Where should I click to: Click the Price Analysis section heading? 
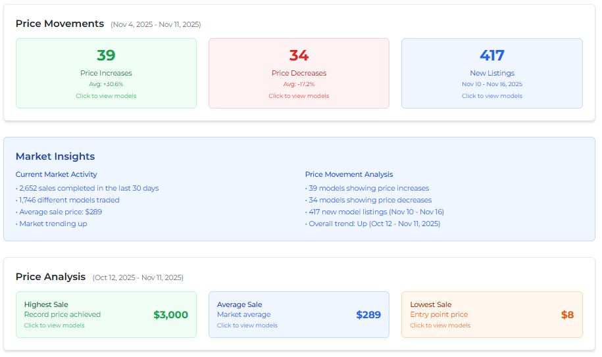coord(51,277)
